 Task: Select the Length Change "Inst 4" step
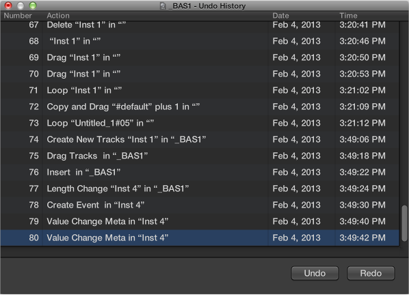[x=200, y=188]
